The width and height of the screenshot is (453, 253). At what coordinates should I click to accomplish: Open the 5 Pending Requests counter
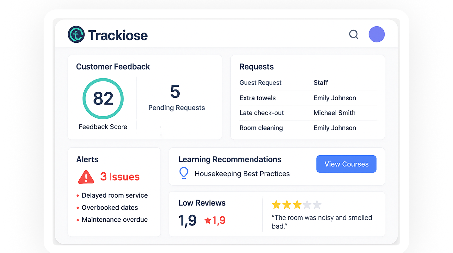[176, 98]
